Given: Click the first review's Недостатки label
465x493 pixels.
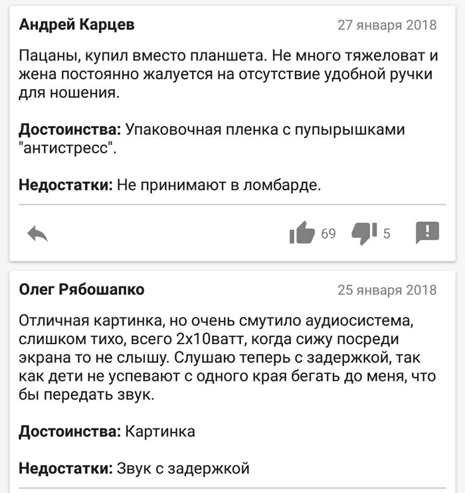Looking at the screenshot, I should tap(66, 185).
